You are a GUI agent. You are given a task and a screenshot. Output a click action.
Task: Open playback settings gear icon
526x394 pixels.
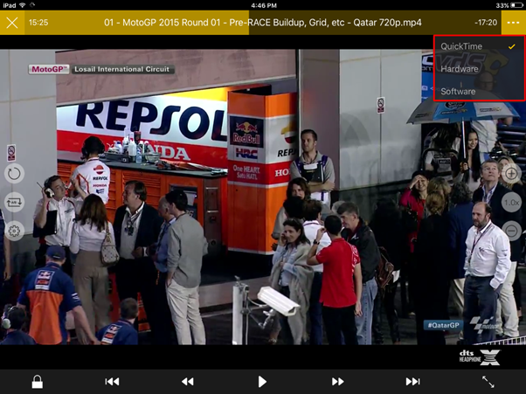pos(14,231)
